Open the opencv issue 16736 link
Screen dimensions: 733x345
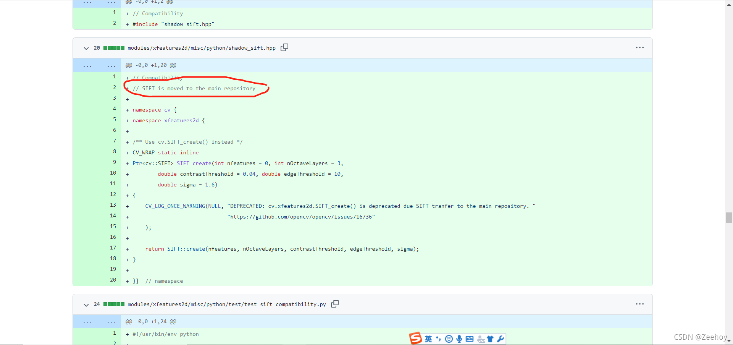coord(301,217)
